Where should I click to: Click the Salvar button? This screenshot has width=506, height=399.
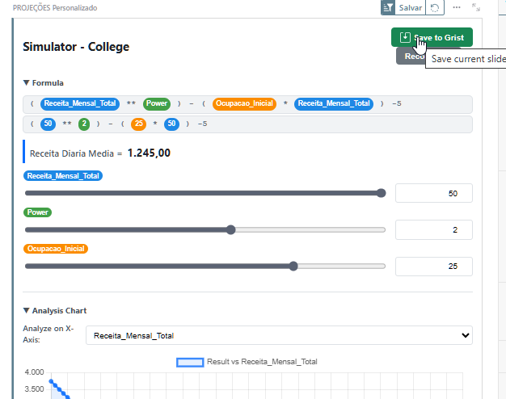pyautogui.click(x=410, y=7)
